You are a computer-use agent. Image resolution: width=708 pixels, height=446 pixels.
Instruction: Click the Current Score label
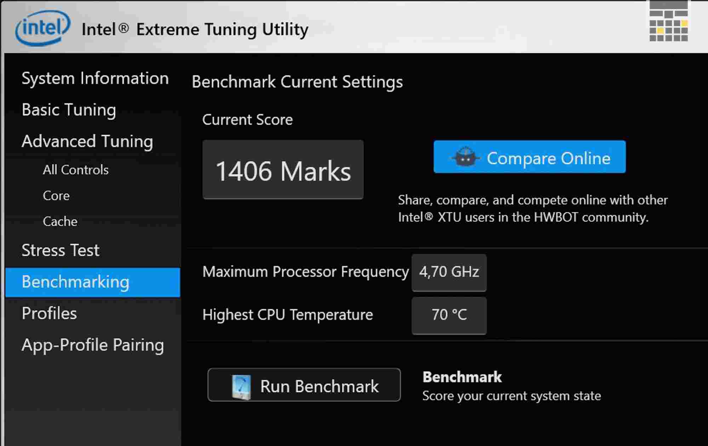(247, 120)
